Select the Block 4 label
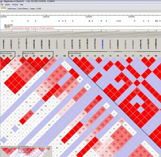This screenshot has height=157, width=161. tap(6, 53)
